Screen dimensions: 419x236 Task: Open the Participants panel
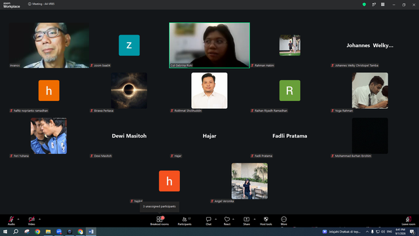(185, 221)
